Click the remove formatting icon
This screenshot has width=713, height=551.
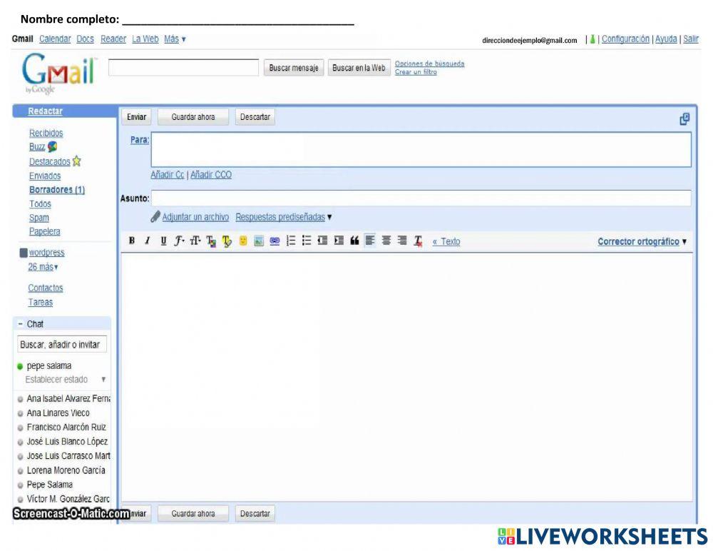(x=419, y=242)
